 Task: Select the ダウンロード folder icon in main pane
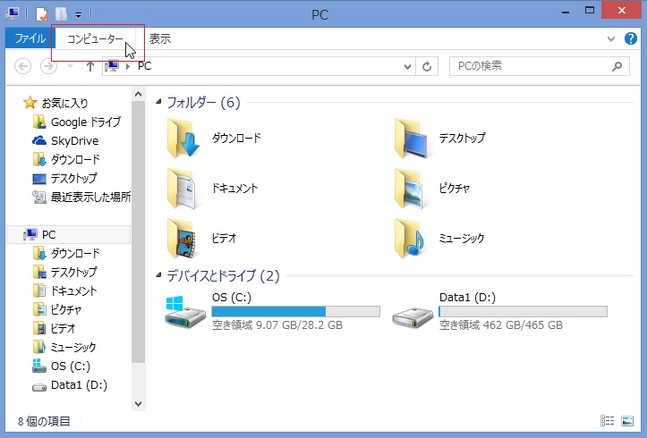point(183,138)
